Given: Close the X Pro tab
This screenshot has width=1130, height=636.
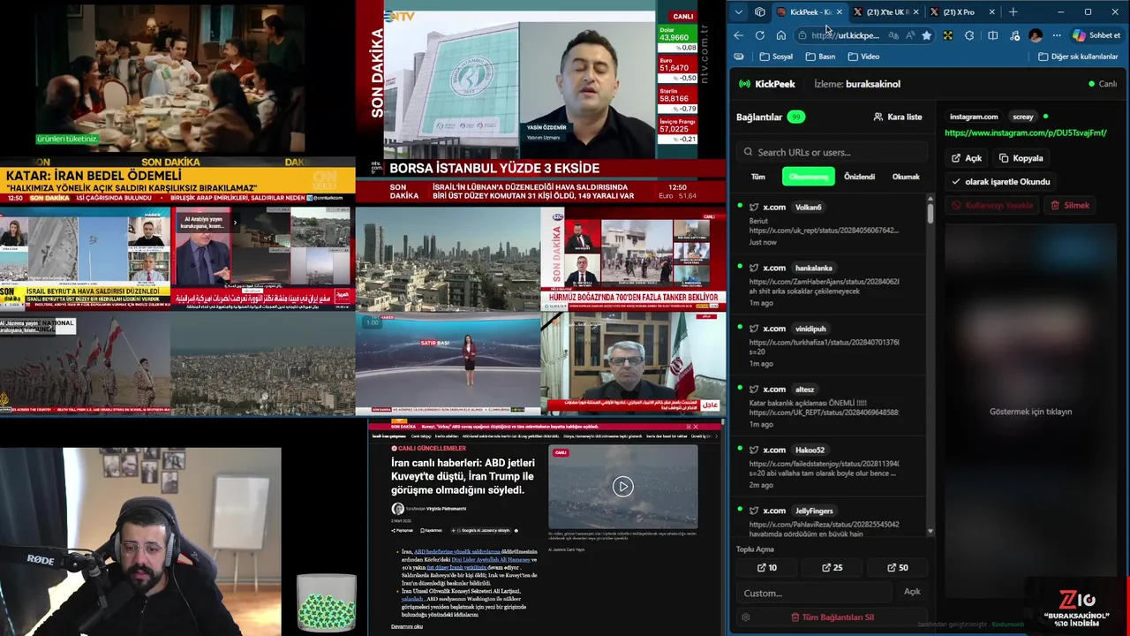Looking at the screenshot, I should 991,11.
